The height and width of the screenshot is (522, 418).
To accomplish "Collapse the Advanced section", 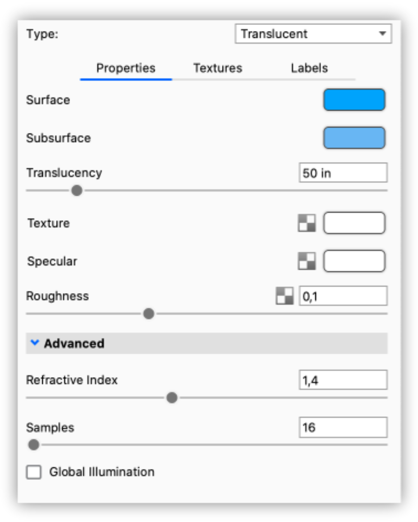I will tap(35, 343).
